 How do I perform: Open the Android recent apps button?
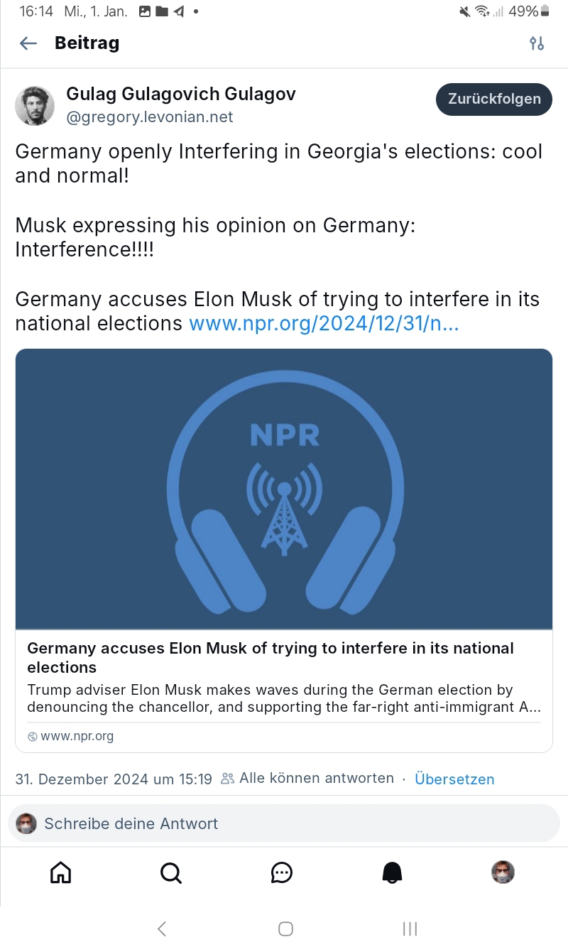tap(410, 928)
